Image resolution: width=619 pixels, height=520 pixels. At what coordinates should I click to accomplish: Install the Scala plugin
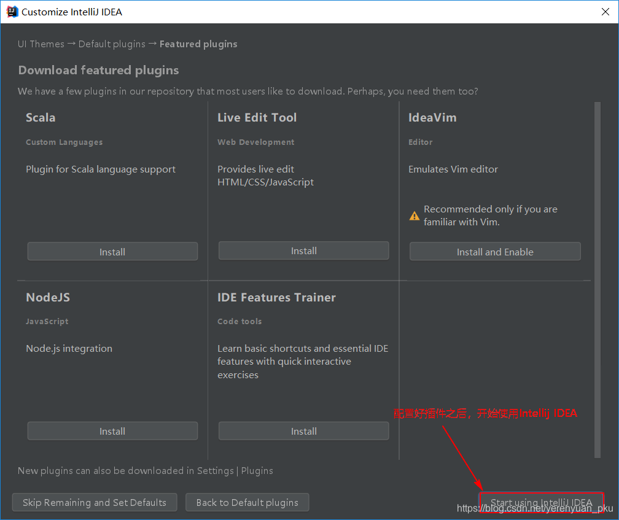pyautogui.click(x=112, y=252)
